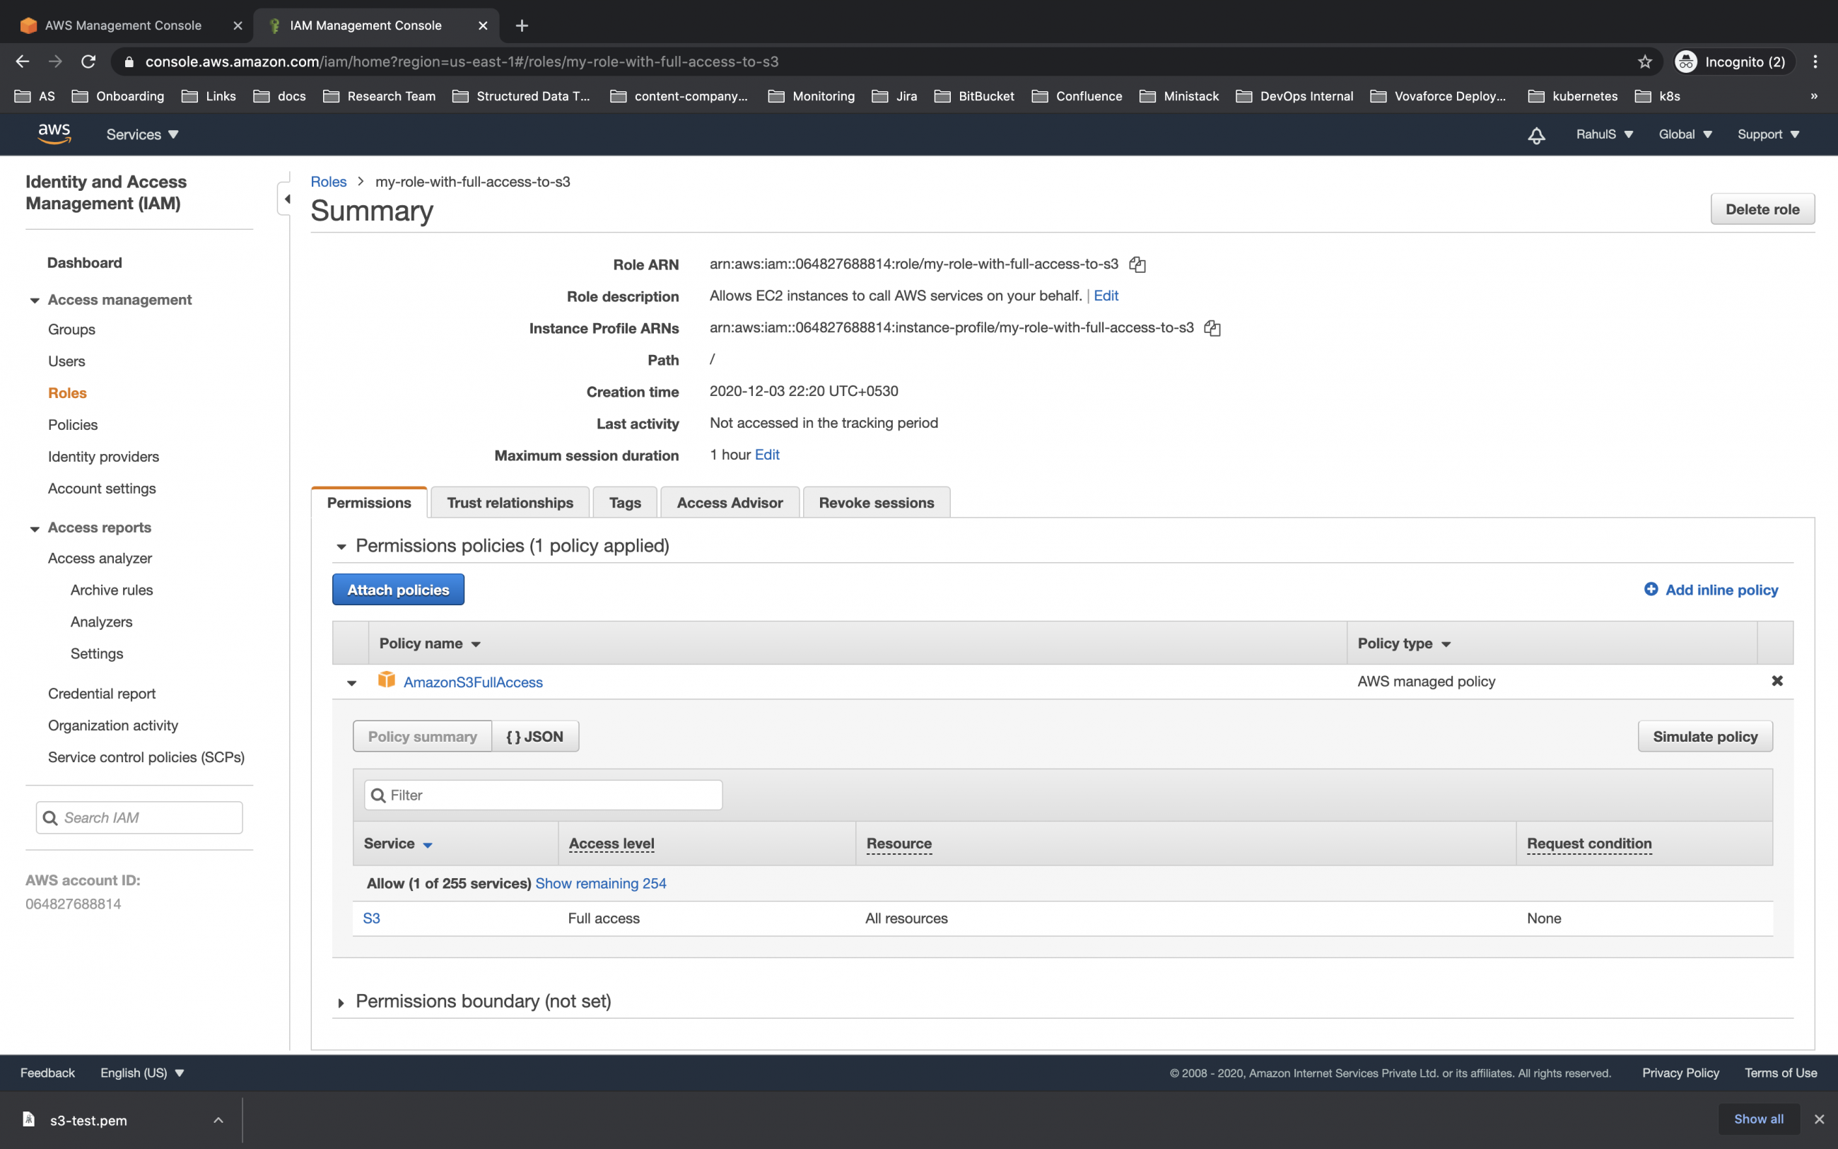Open the RahulS account dropdown
This screenshot has height=1149, width=1838.
[x=1604, y=134]
